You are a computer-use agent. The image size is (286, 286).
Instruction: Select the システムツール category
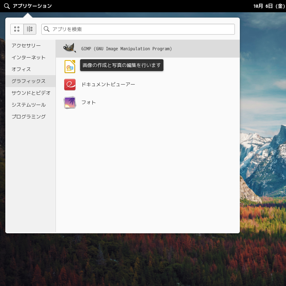click(x=31, y=105)
